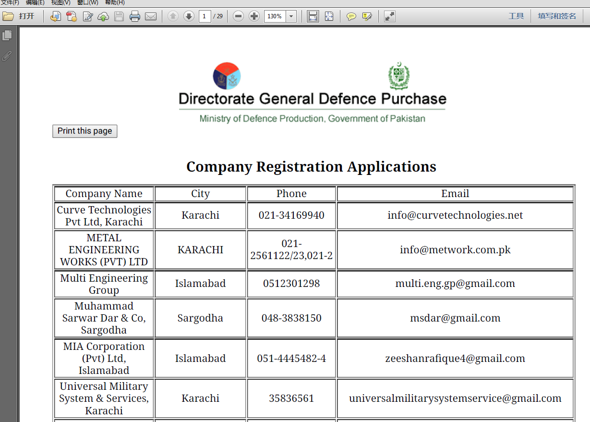Click the save floppy disk icon
590x422 pixels.
click(x=119, y=16)
